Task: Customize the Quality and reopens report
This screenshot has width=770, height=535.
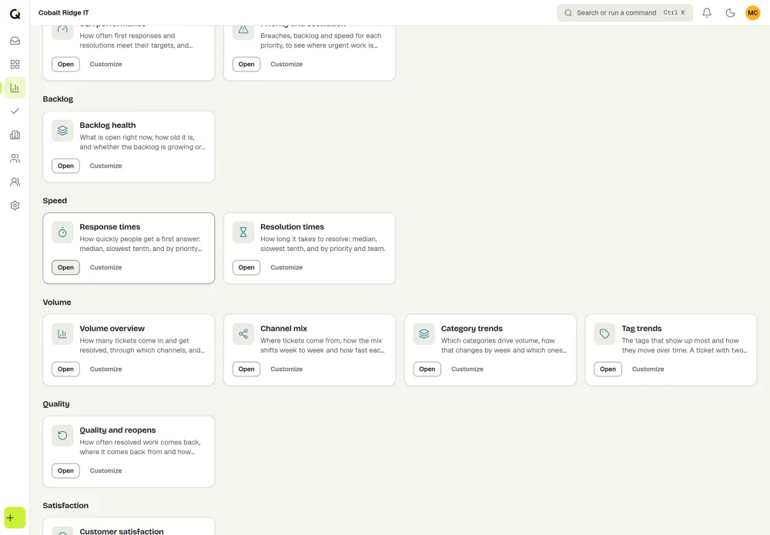Action: point(105,470)
